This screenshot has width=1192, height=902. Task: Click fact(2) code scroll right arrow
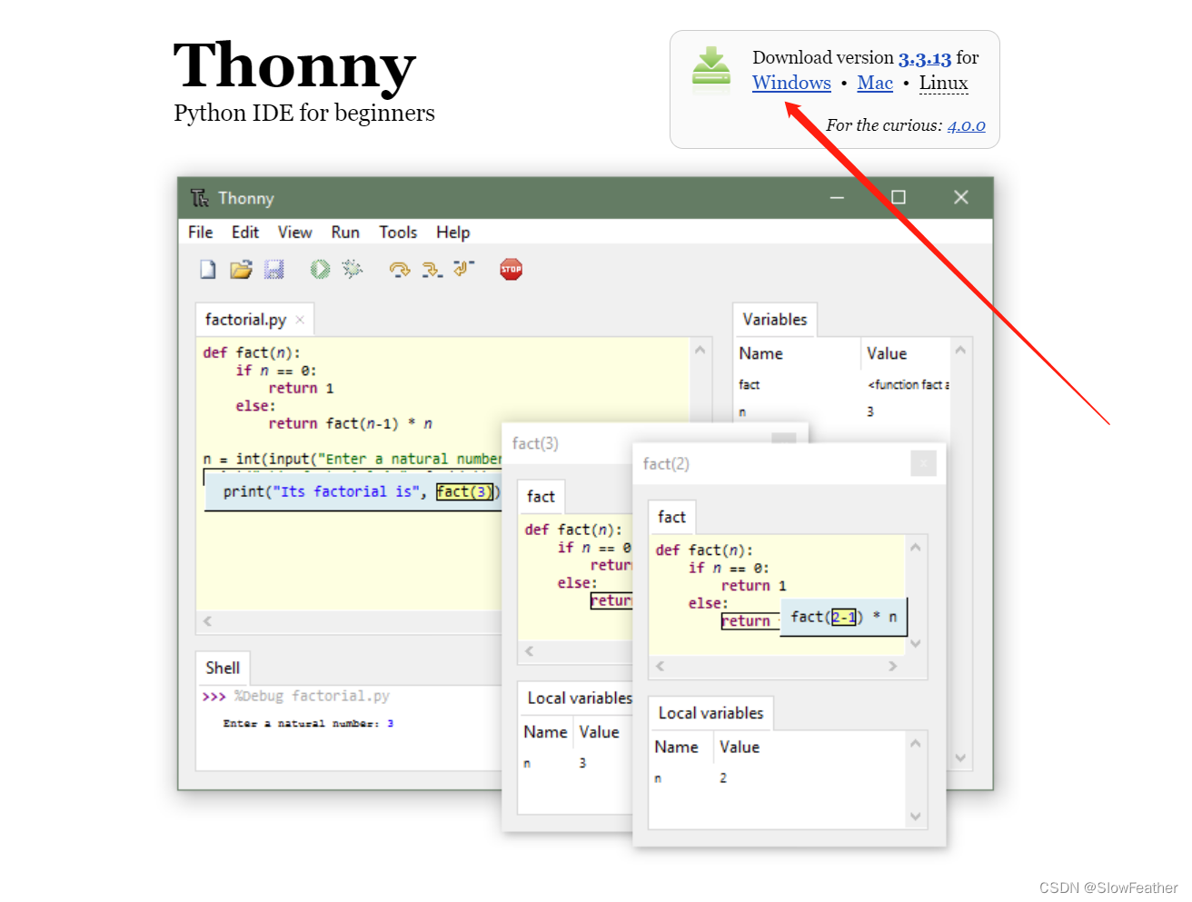point(893,666)
